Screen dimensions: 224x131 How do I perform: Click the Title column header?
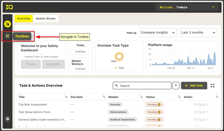click(x=22, y=97)
